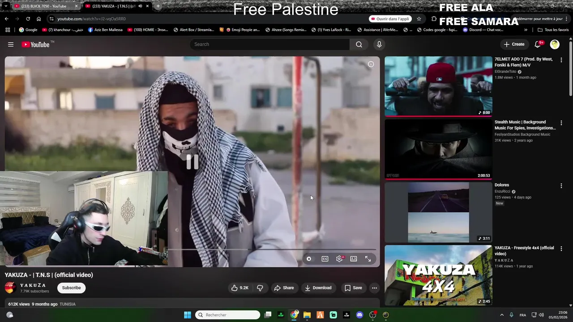This screenshot has height=322, width=573.
Task: Play the Dolores video thumbnail
Action: point(438,212)
